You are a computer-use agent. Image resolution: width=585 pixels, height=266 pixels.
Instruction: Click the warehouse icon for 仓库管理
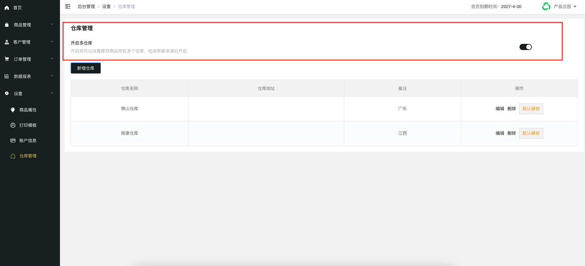13,156
